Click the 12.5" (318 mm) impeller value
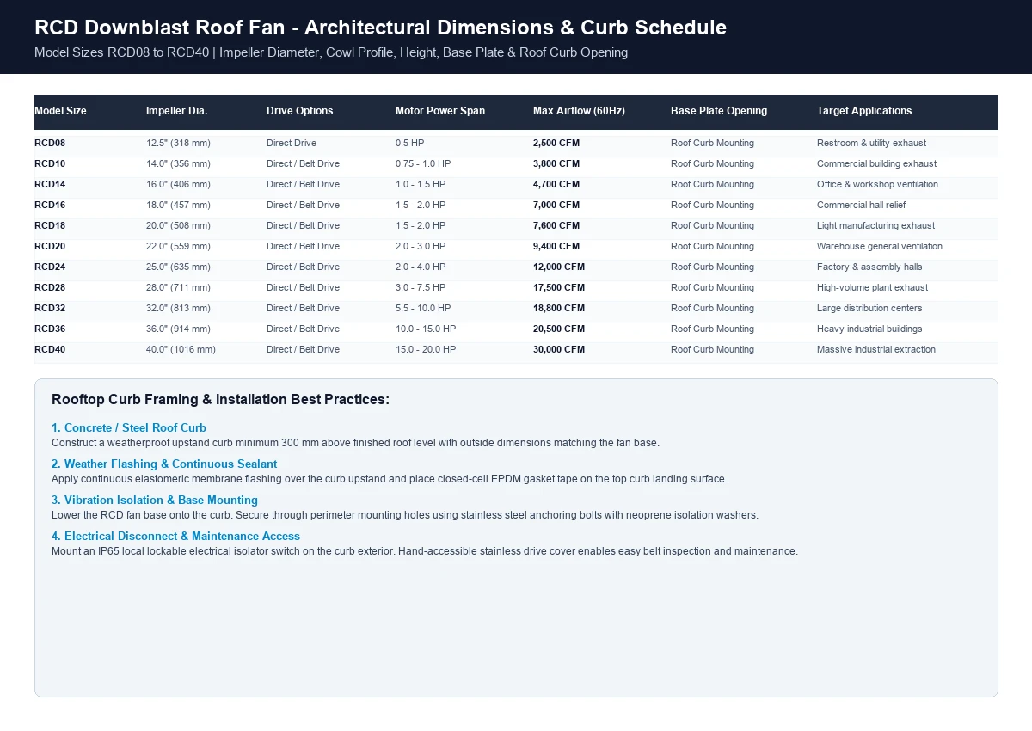This screenshot has width=1032, height=731. [x=178, y=143]
